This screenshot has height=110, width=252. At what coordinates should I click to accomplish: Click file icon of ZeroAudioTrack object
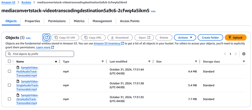tap(18, 95)
